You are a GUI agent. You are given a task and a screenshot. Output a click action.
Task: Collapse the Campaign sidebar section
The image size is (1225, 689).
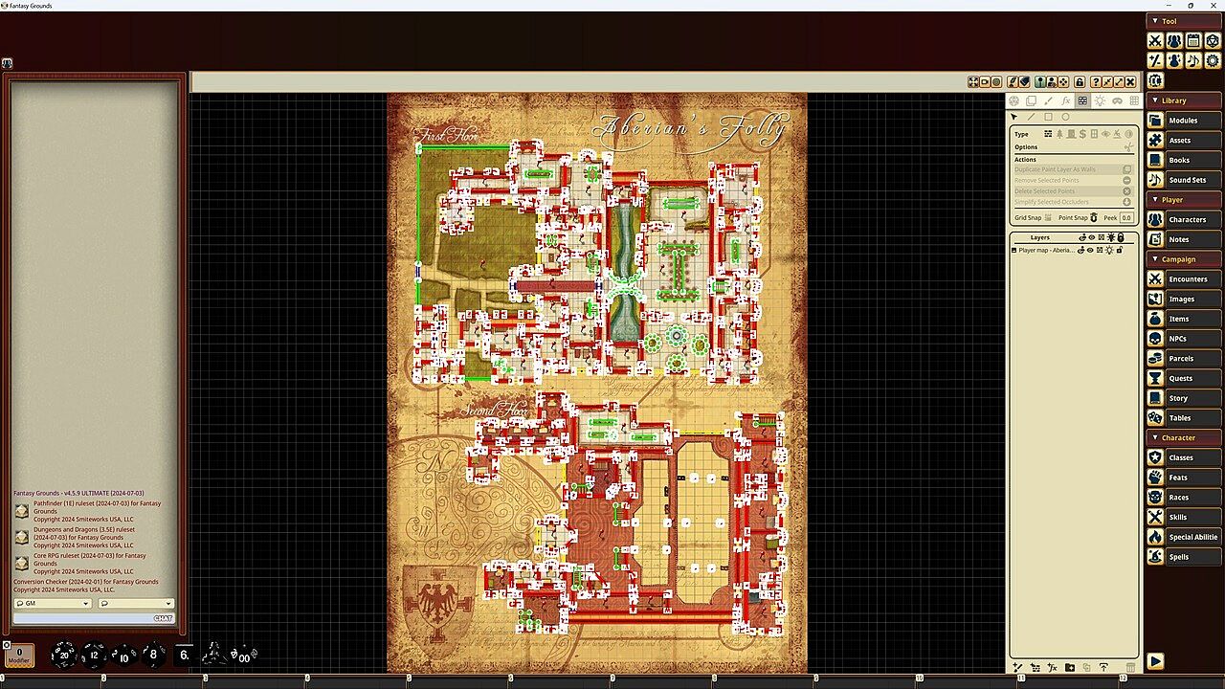click(1184, 259)
